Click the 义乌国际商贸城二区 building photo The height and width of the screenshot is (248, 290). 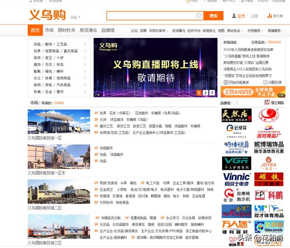[59, 191]
